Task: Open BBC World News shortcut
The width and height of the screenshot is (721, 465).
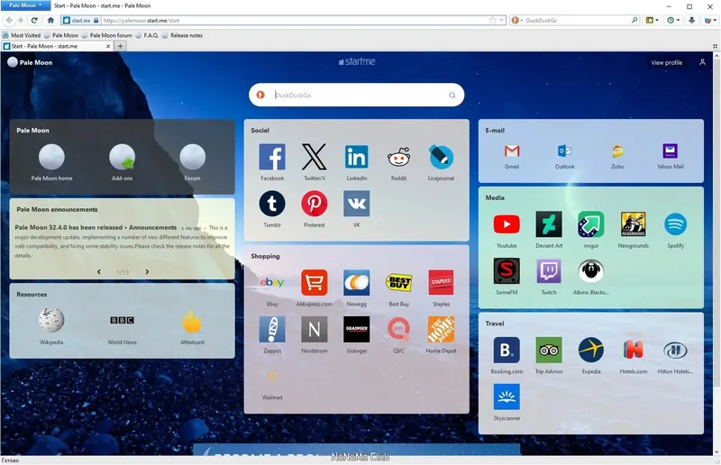Action: (x=122, y=320)
